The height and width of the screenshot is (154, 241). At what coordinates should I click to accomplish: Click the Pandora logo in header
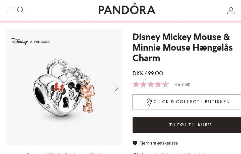(127, 9)
